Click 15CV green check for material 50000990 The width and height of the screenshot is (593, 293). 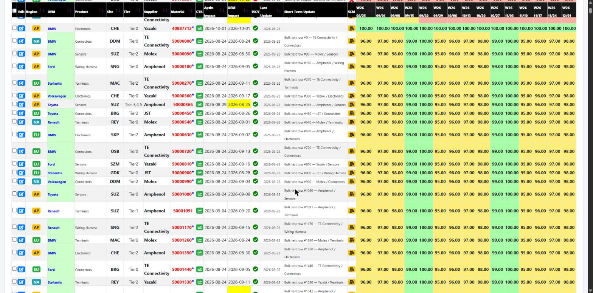coord(255,181)
